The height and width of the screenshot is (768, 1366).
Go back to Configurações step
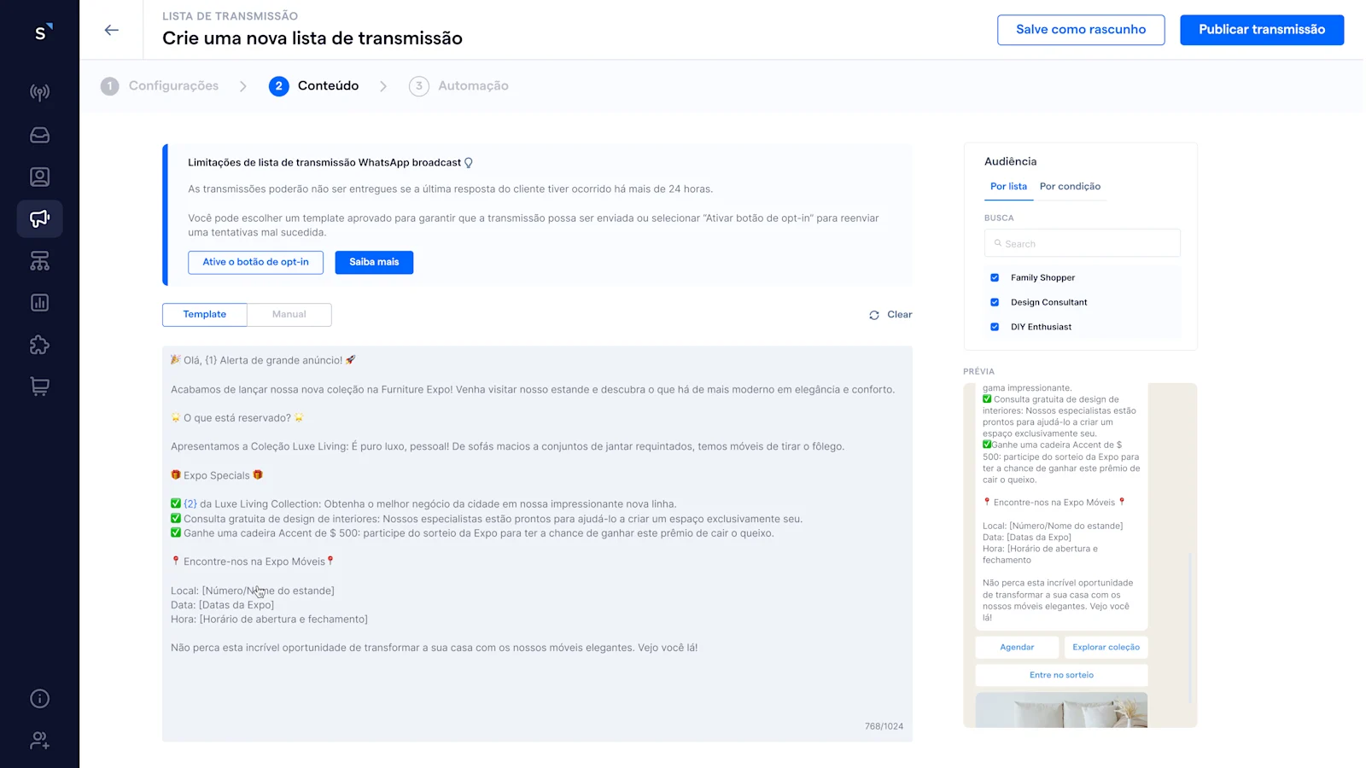coord(172,85)
